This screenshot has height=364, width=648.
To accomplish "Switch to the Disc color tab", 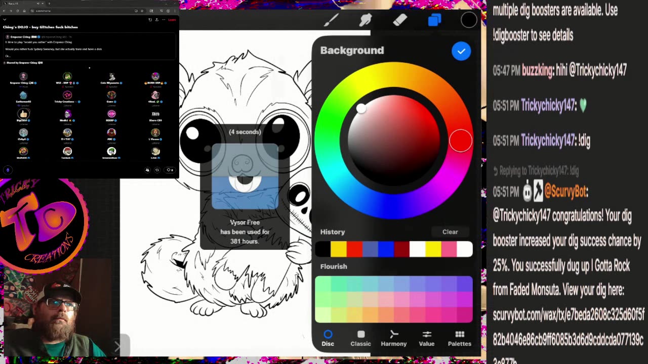I will point(328,338).
